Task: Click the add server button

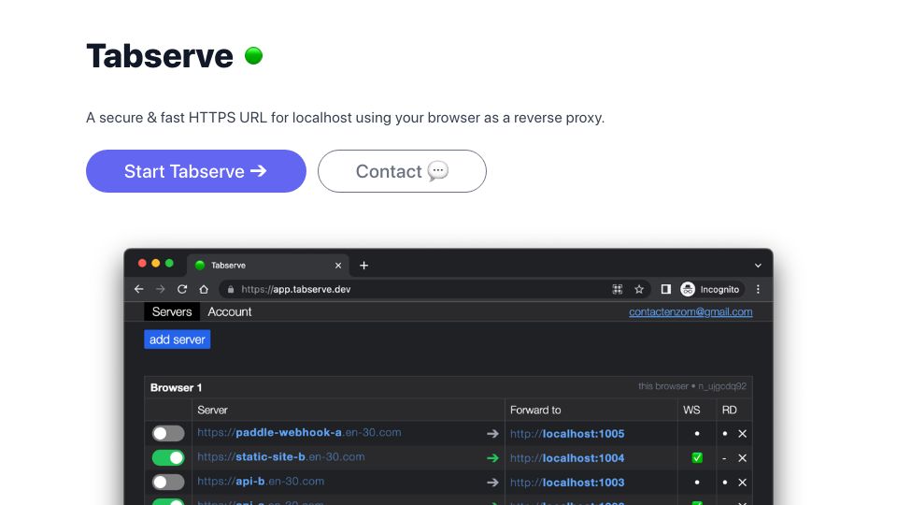Action: point(178,339)
